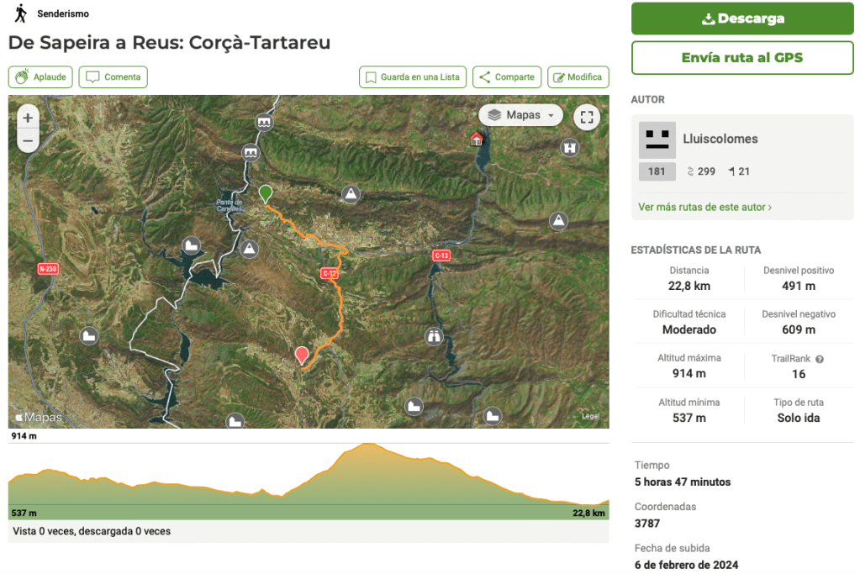Edit the route with Modifica
This screenshot has height=574, width=860.
(x=578, y=77)
